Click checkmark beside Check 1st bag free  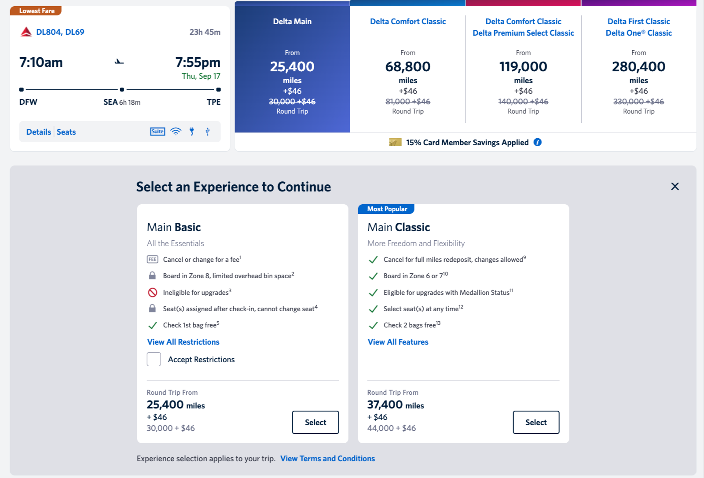pos(152,325)
